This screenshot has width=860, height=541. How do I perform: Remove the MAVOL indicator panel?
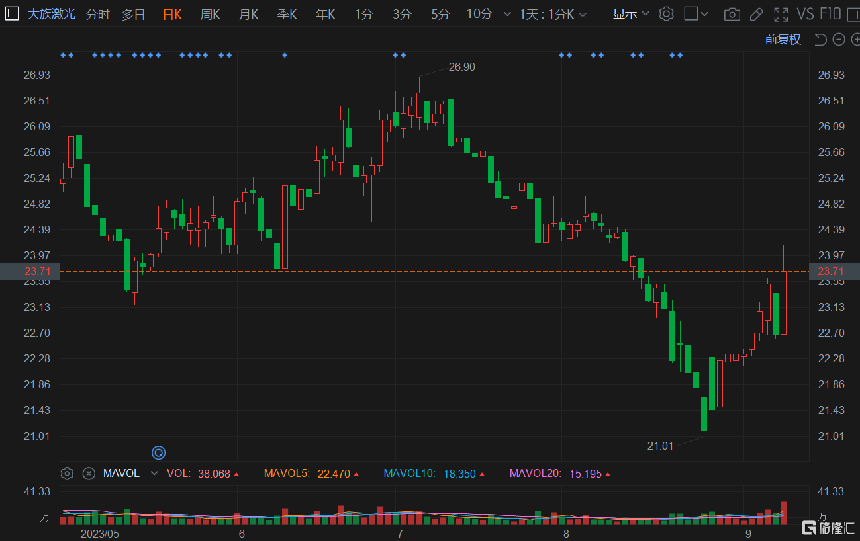pos(89,474)
